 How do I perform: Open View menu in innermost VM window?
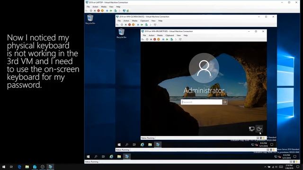coord(179,35)
